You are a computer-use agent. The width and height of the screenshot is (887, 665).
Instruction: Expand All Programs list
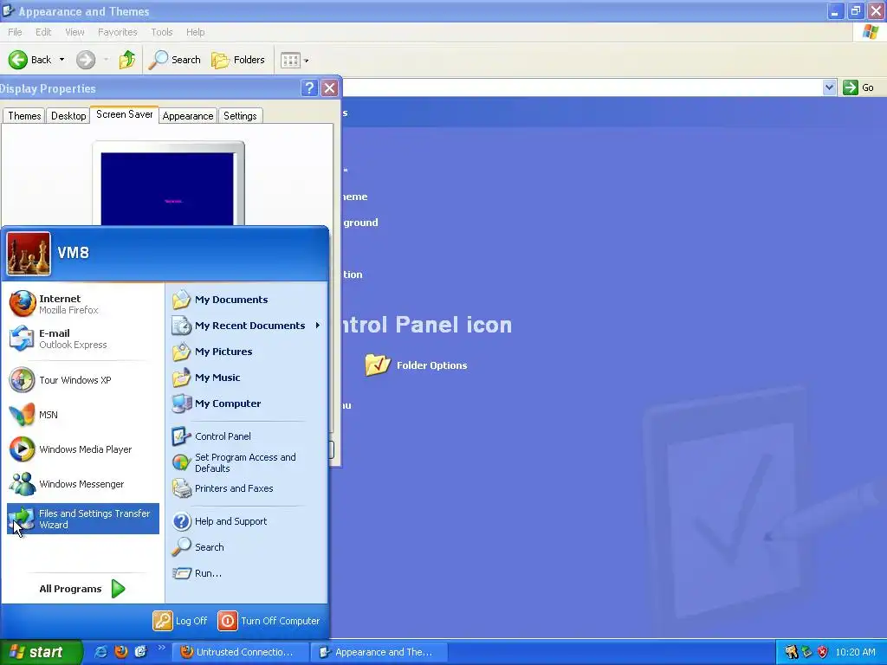(82, 589)
